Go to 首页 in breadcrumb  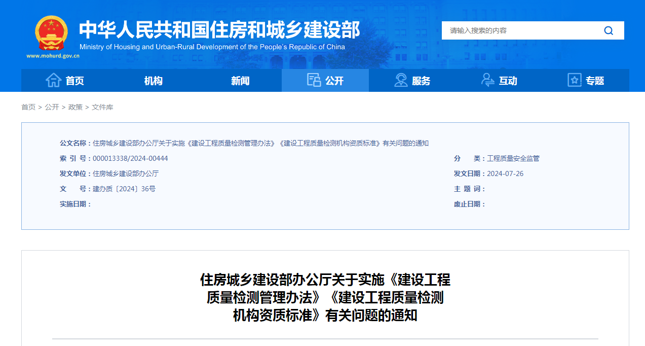click(x=28, y=107)
